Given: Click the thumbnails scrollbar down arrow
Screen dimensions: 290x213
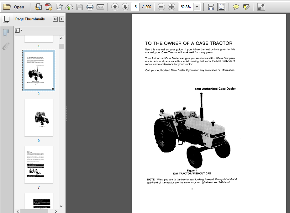Looking at the screenshot, I should pyautogui.click(x=61, y=206).
